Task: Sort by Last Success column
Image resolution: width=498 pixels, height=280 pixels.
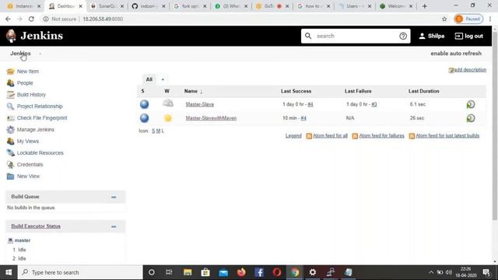Action: 296,92
